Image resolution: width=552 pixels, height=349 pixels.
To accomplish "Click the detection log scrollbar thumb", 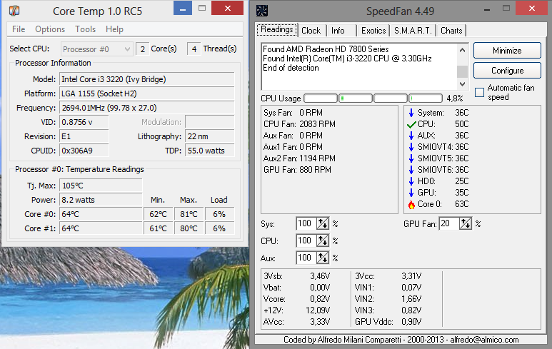I will (462, 71).
